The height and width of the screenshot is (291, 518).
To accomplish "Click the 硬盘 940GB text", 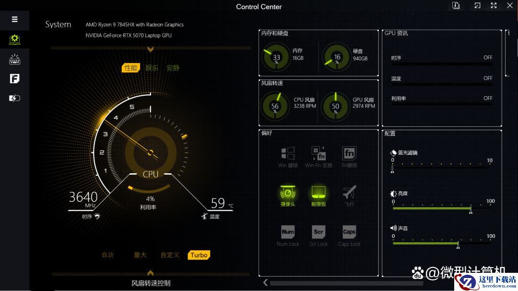I will 360,55.
